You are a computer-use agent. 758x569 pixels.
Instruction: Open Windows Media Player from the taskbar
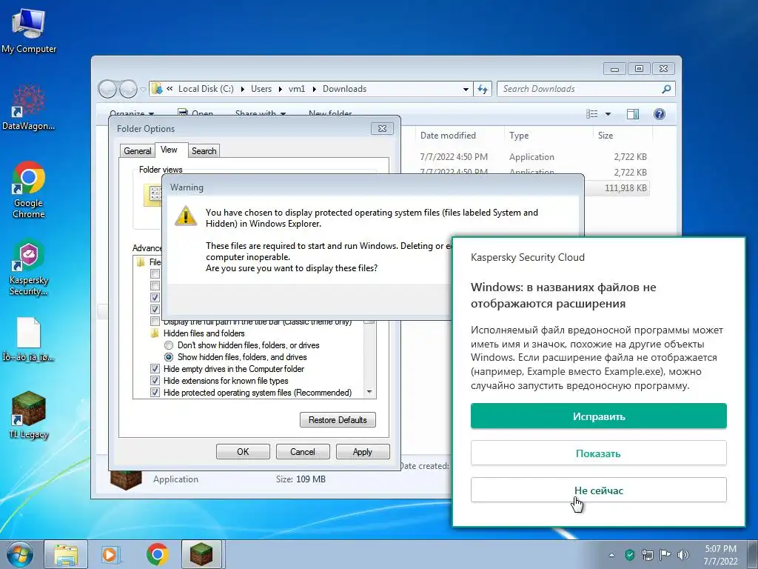(x=111, y=554)
